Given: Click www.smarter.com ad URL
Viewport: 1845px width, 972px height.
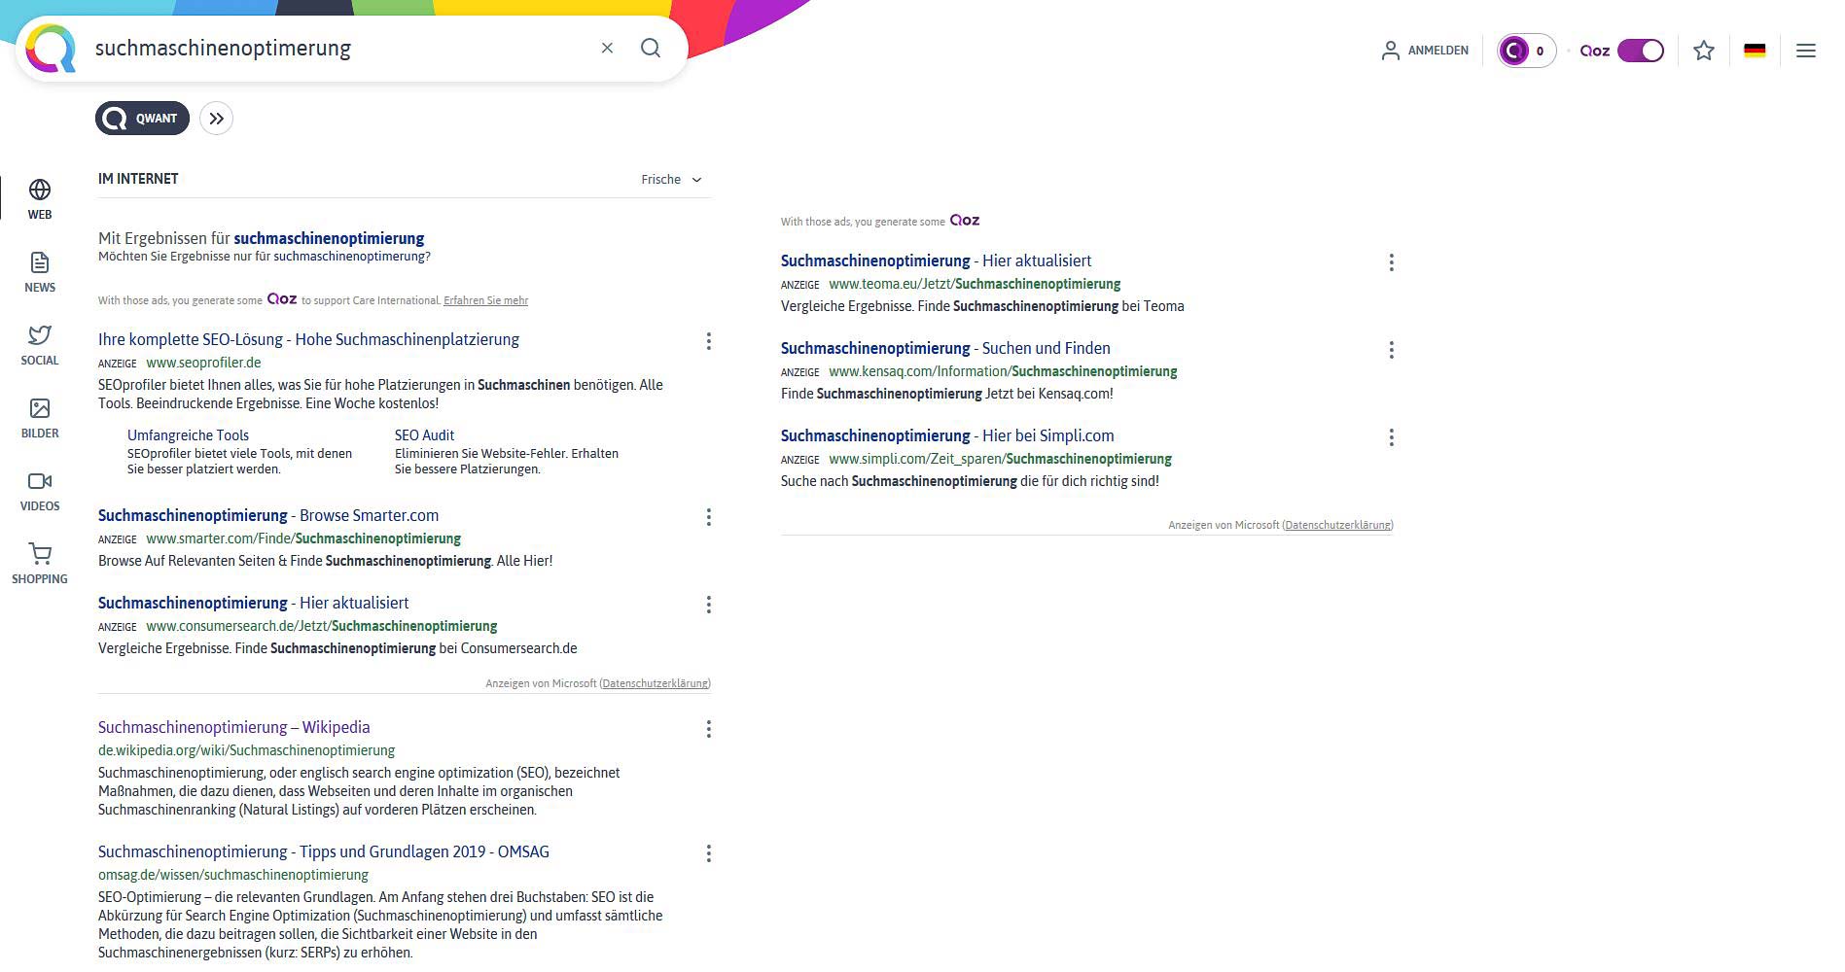Looking at the screenshot, I should (303, 538).
